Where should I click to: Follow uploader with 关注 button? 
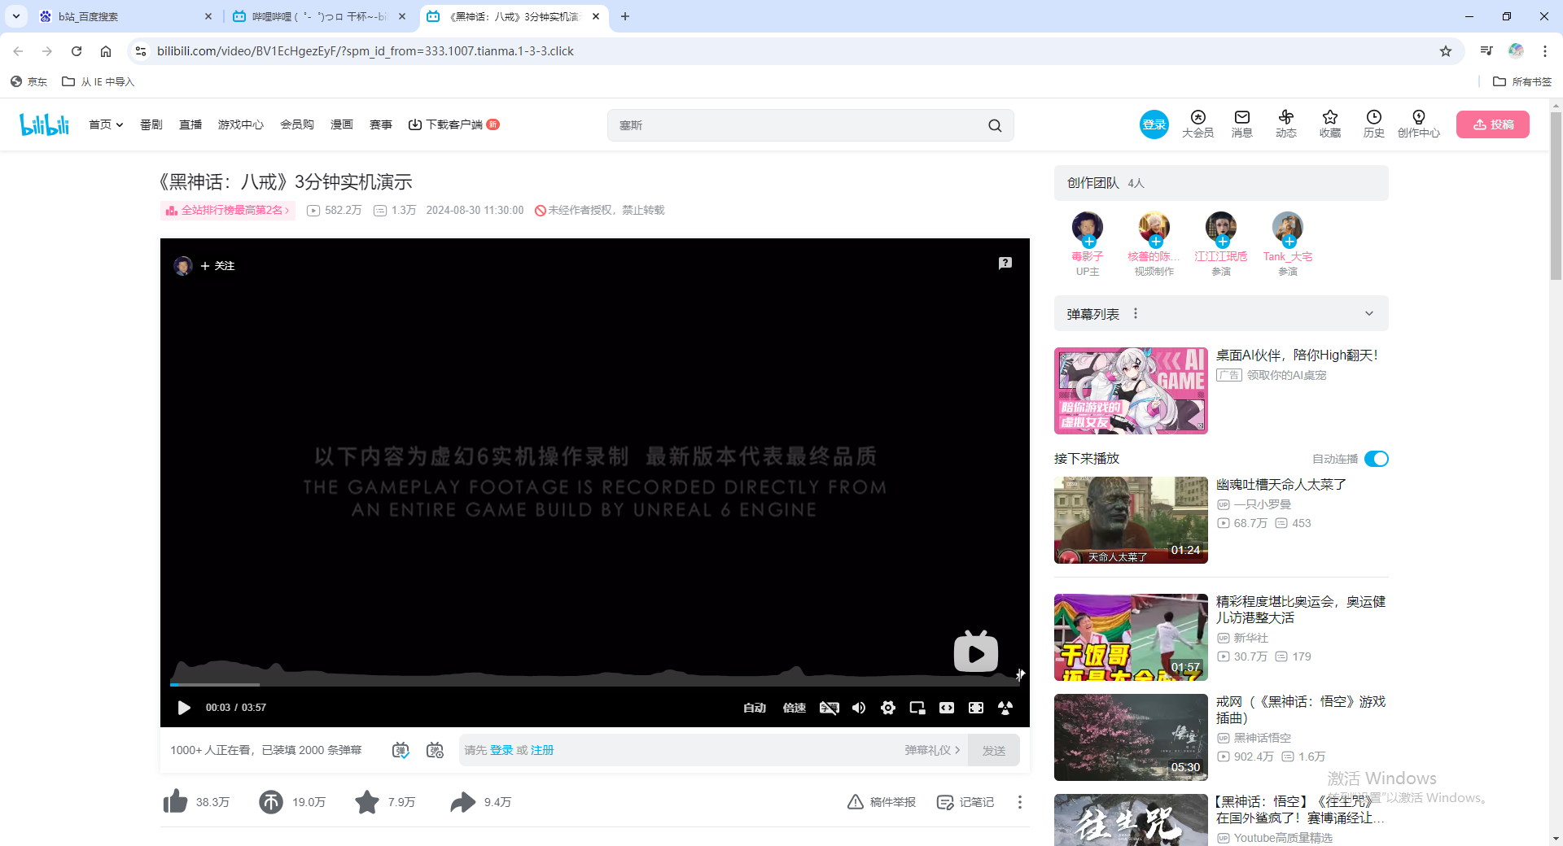point(217,266)
